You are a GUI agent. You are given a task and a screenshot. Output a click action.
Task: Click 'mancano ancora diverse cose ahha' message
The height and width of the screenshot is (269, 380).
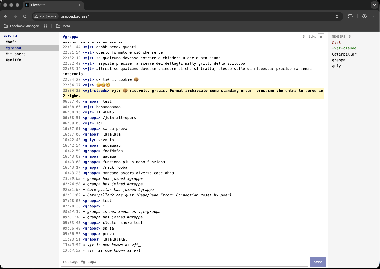pos(138,173)
